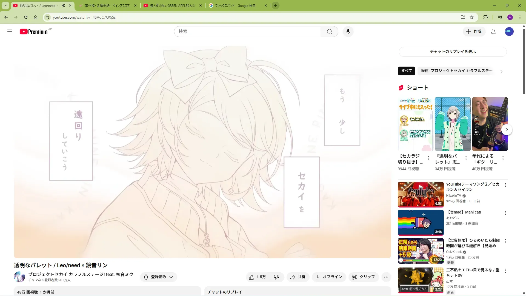The width and height of the screenshot is (526, 296).
Task: Switch to the Google 検索 tab
Action: tap(236, 5)
